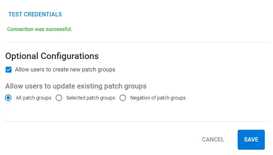Viewport: 273px width, 155px height.
Task: Click the Optional Configurations heading
Action: point(52,56)
